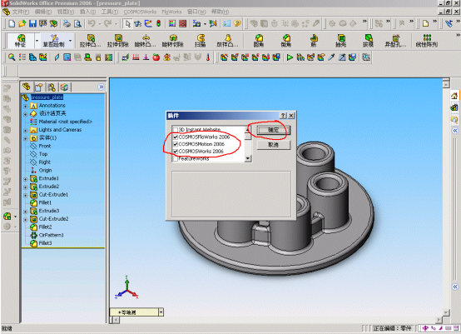Click the Sweep feature icon
Viewport: 461px width, 334px height.
pyautogui.click(x=201, y=40)
